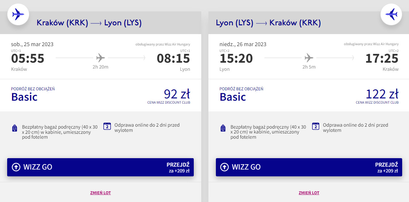Select the 92 zł Basic fare price
Viewport: 409px width, 202px height.
point(177,94)
